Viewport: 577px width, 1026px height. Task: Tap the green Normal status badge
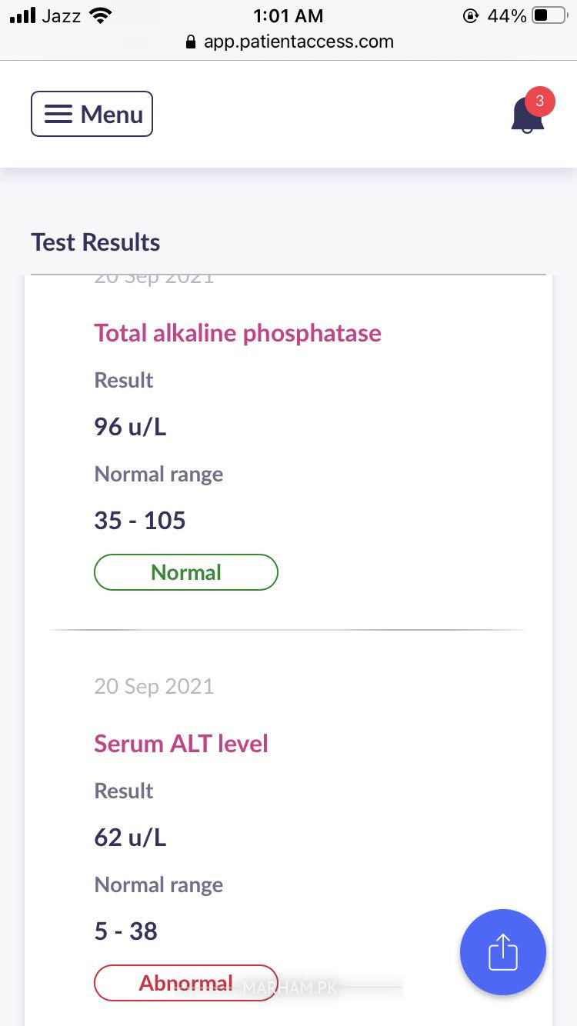point(185,572)
